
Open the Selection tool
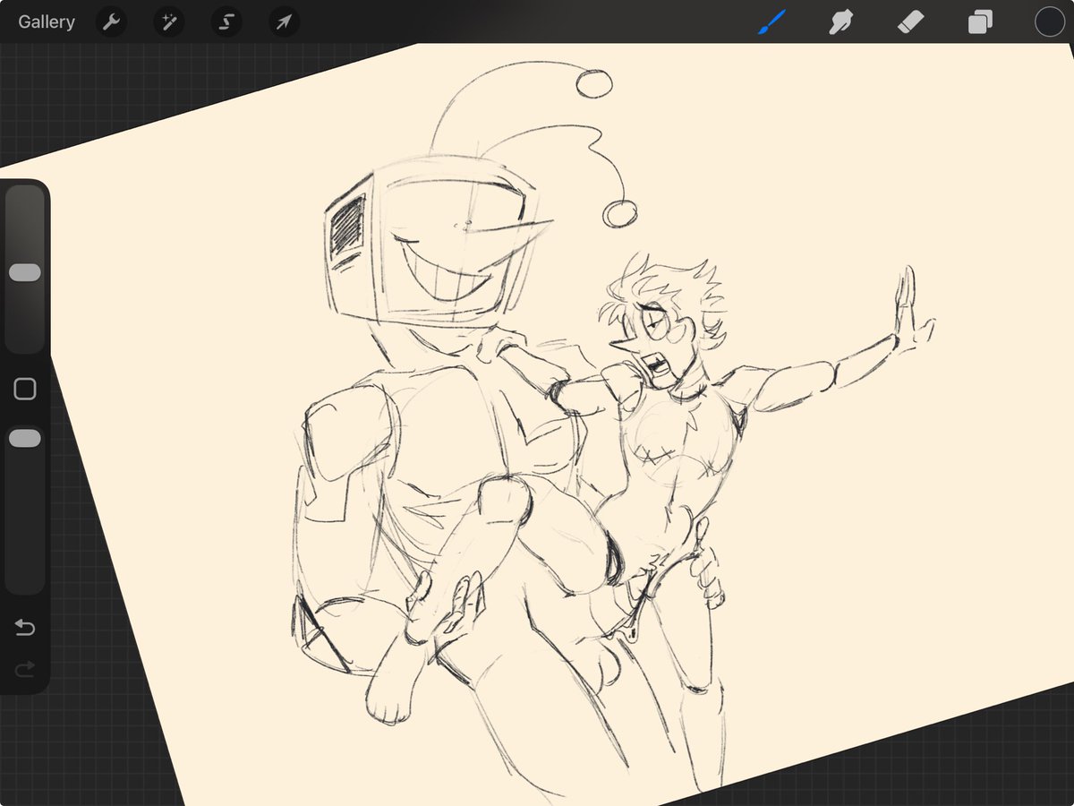226,21
